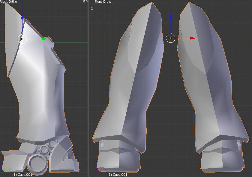This screenshot has width=252, height=177.
Task: Click the red X-axis manipulator arrow
Action: point(193,38)
